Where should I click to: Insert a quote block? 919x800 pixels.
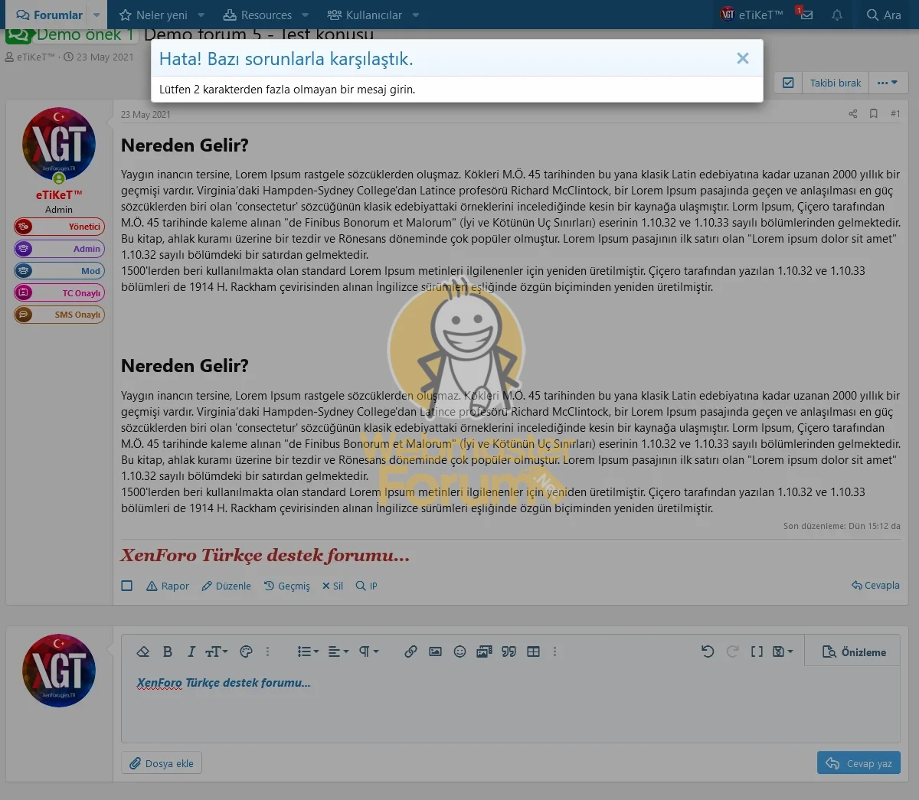point(509,651)
